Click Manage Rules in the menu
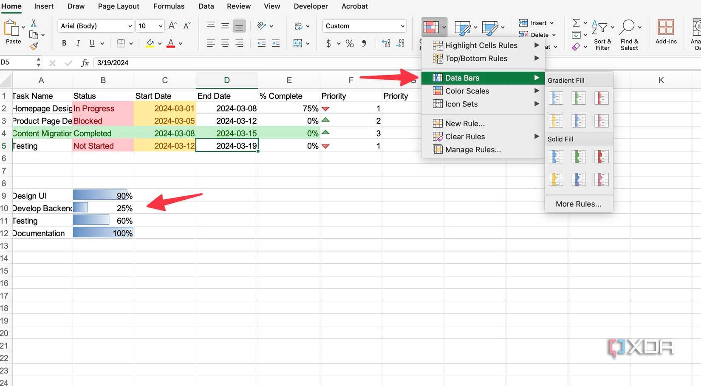This screenshot has height=386, width=701. pos(472,149)
